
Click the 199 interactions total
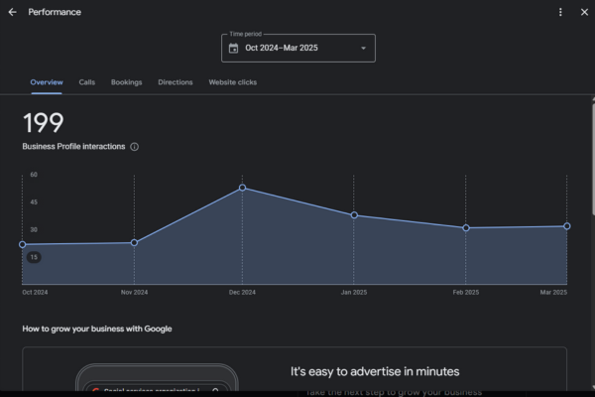(44, 123)
